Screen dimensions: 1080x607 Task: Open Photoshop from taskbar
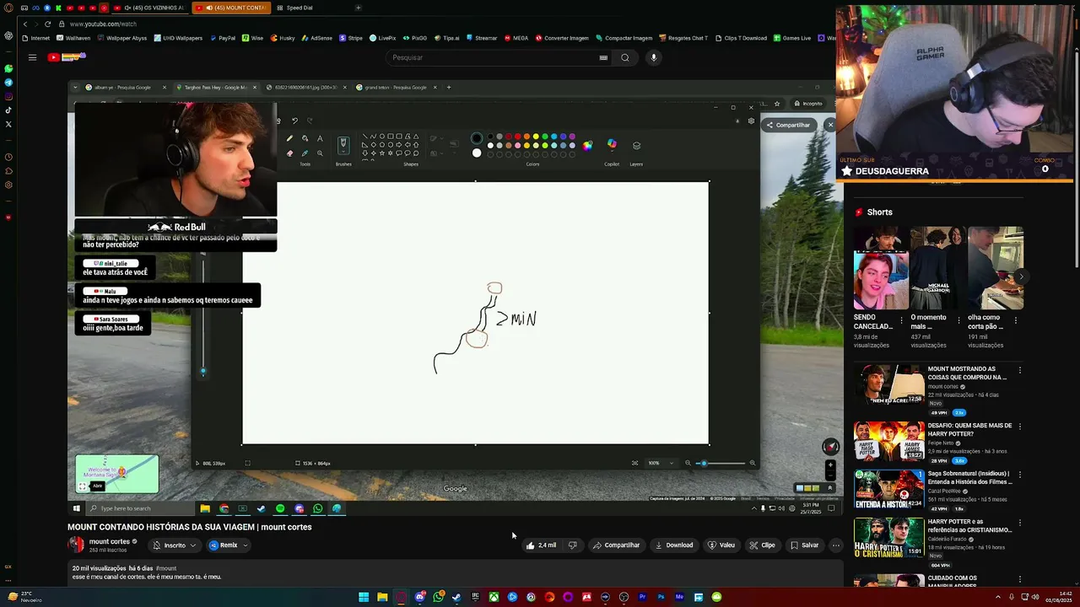pyautogui.click(x=661, y=597)
